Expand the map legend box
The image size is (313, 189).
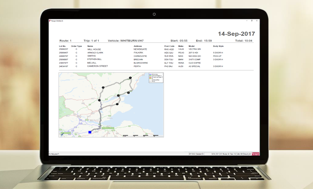156,78
